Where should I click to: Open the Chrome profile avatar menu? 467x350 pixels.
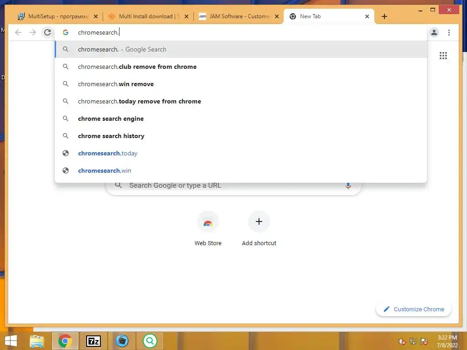tap(434, 32)
